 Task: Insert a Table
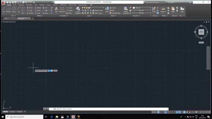click(x=69, y=13)
